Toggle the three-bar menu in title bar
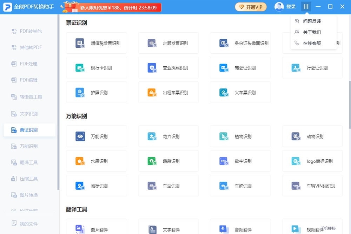 click(x=306, y=7)
